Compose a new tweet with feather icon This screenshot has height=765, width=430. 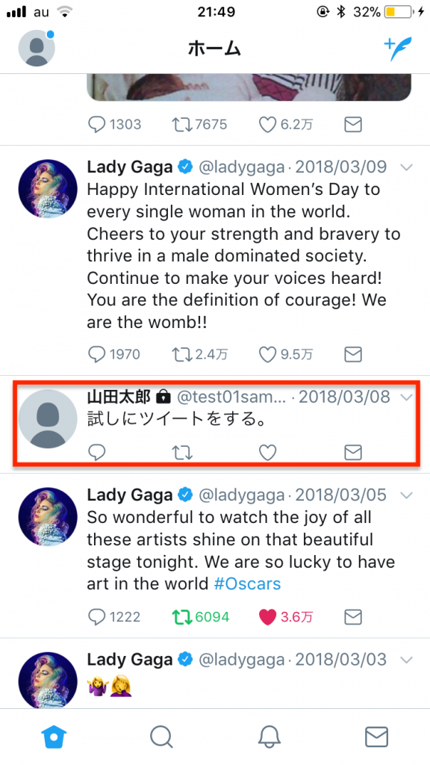(x=398, y=49)
